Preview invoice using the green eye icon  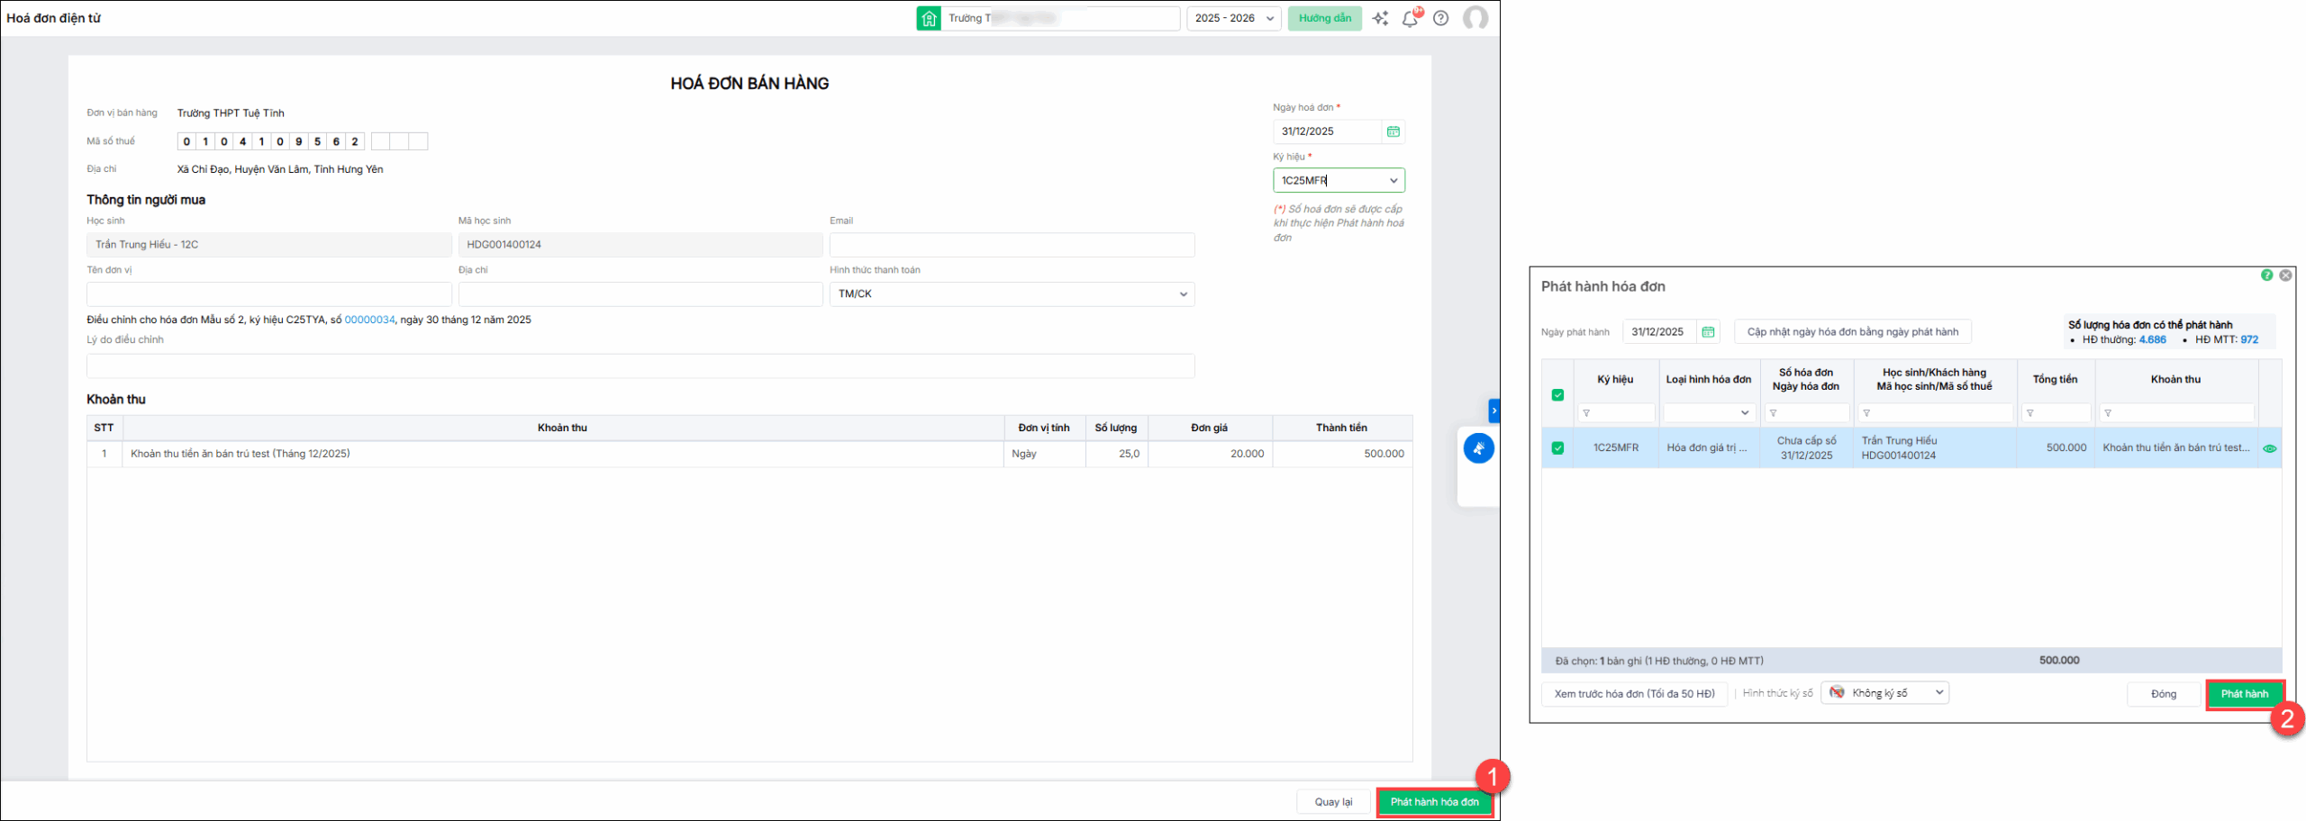click(2269, 448)
